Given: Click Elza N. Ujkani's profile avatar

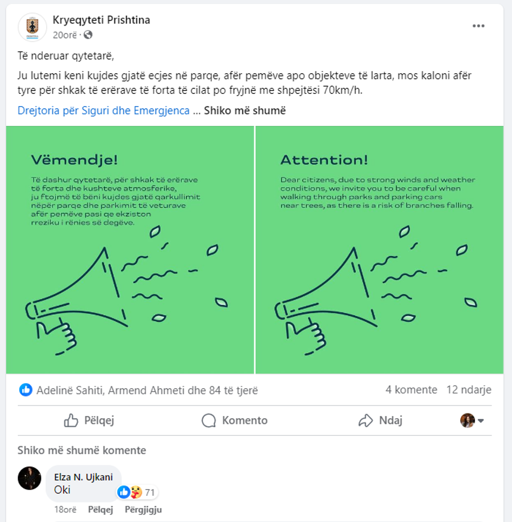Looking at the screenshot, I should (x=29, y=478).
